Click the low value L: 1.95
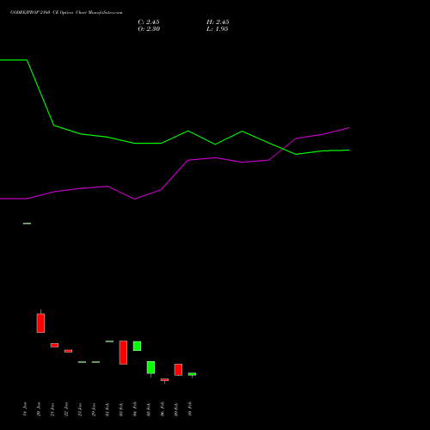Viewport: 430px width, 430px height. click(x=218, y=29)
